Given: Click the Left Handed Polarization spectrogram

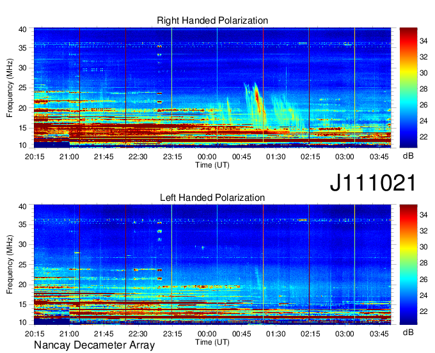Looking at the screenshot, I should click(212, 265).
